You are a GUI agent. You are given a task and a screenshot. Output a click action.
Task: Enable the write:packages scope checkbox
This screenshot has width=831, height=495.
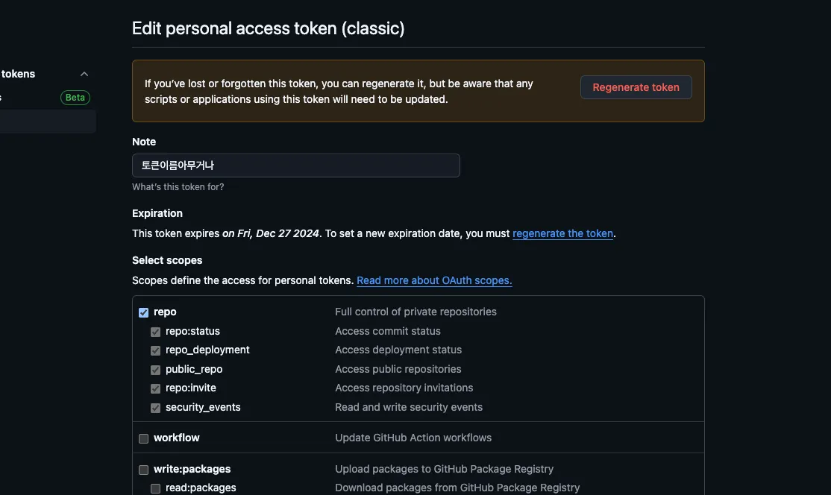point(144,470)
